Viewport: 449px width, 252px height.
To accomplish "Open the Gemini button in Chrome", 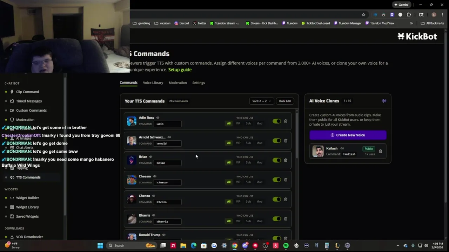I will 401,5.
